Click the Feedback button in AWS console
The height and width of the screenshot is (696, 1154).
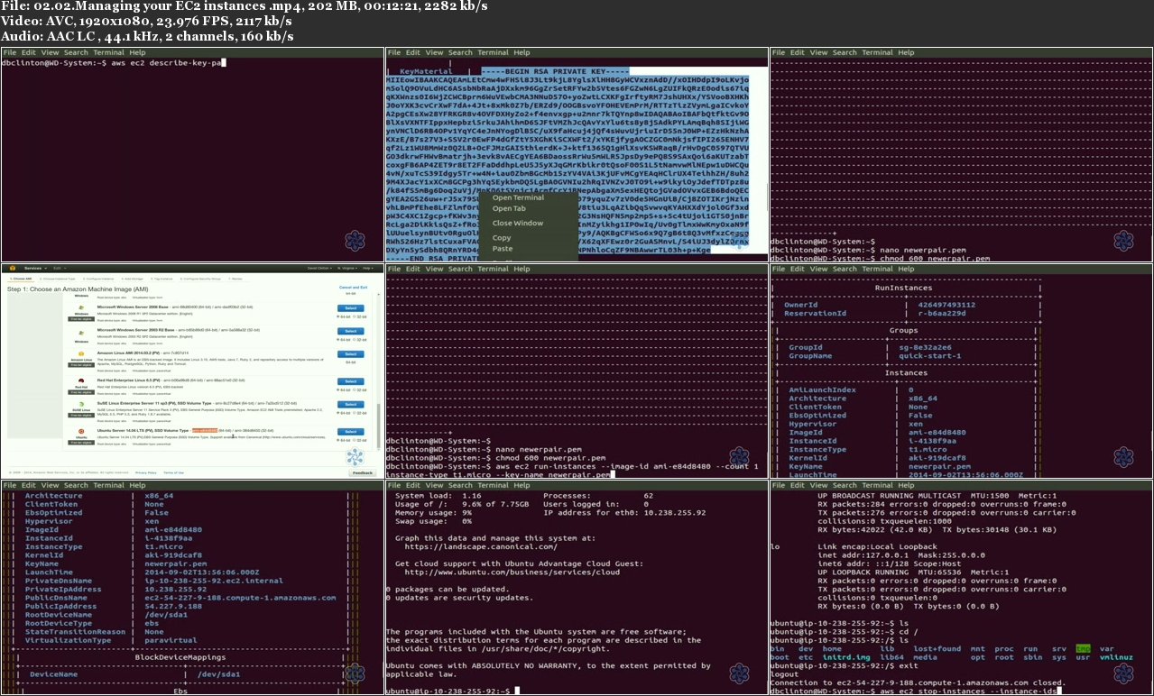click(363, 472)
